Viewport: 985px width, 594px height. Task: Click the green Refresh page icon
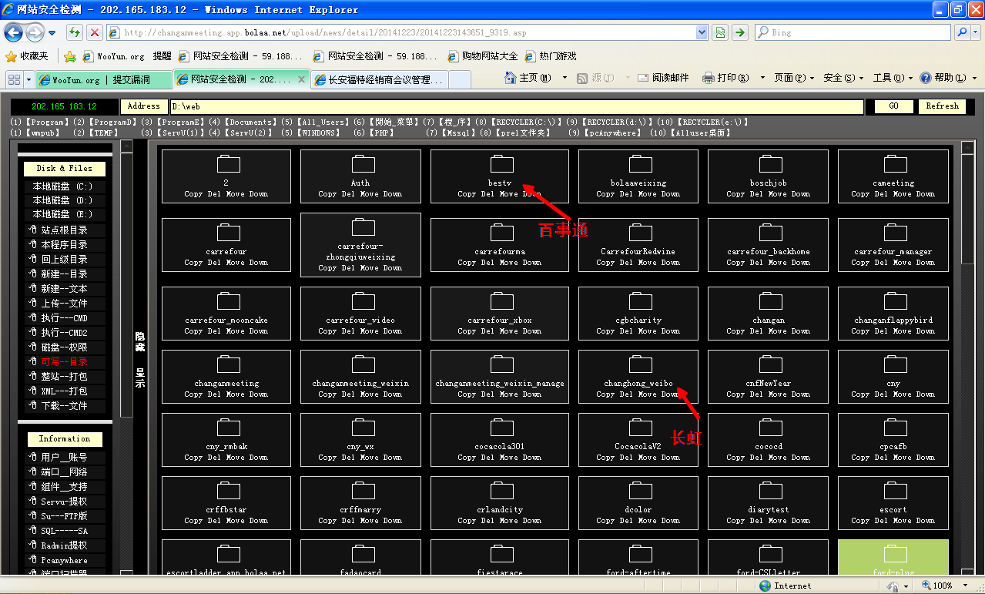(75, 32)
